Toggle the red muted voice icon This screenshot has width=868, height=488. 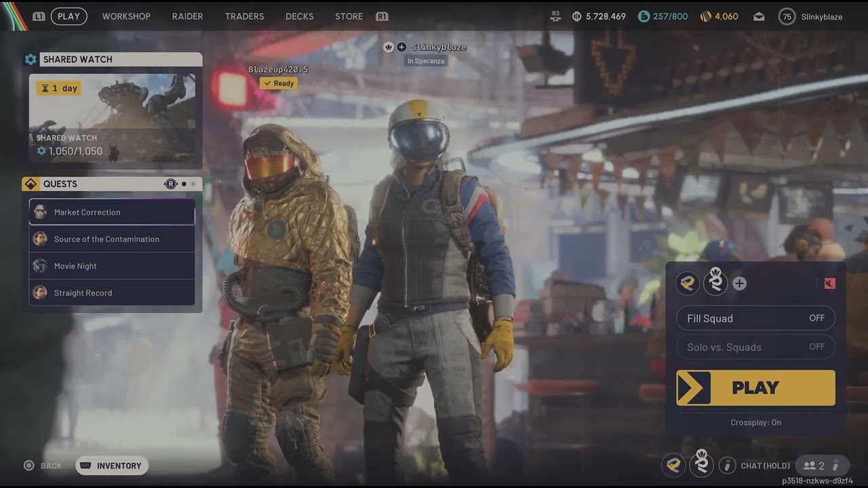[x=829, y=283]
